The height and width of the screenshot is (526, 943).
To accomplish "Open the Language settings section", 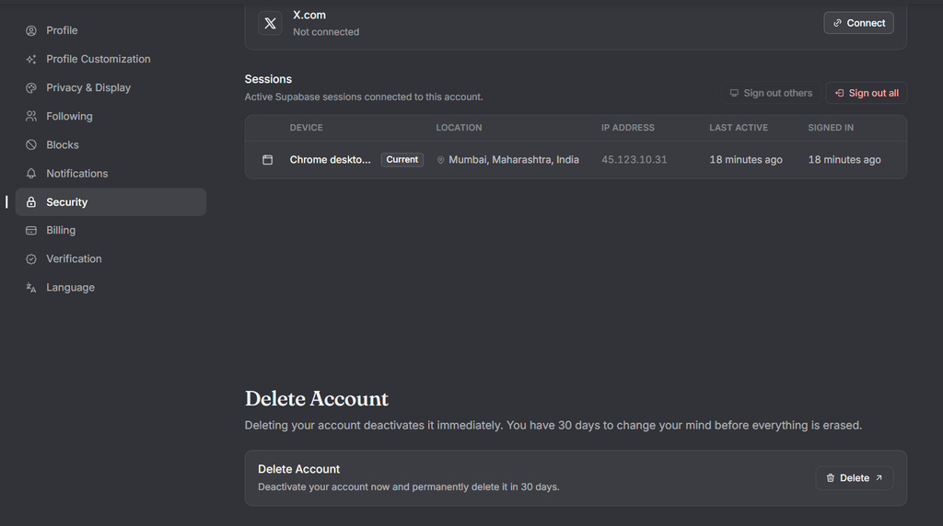I will coord(111,288).
